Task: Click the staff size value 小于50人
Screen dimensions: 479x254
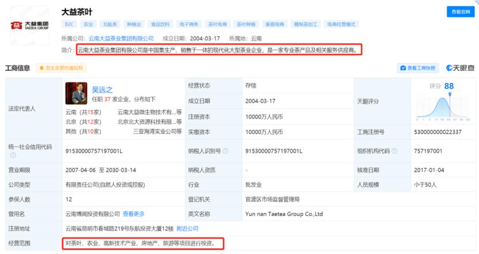Action: coord(425,185)
